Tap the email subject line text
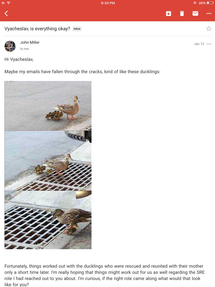This screenshot has height=287, width=215. coord(37,29)
